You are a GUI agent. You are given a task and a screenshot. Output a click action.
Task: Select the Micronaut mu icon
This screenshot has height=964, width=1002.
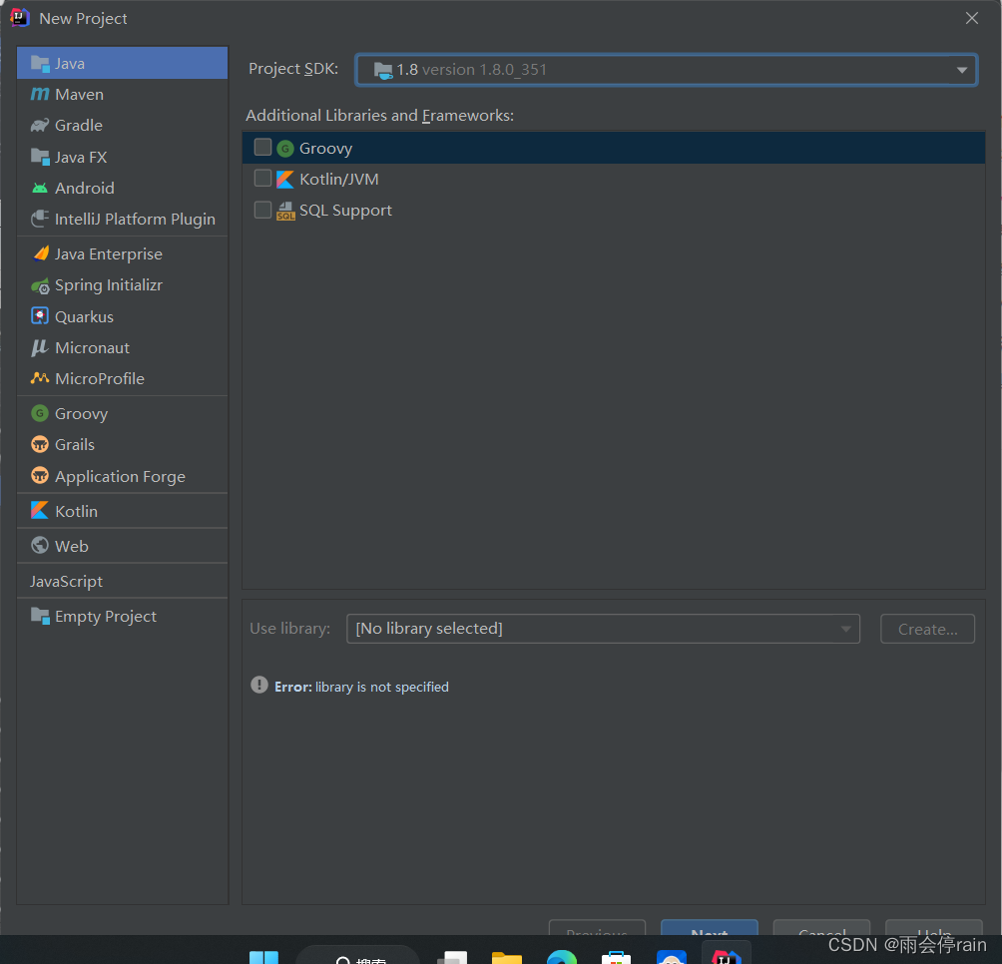tap(40, 347)
